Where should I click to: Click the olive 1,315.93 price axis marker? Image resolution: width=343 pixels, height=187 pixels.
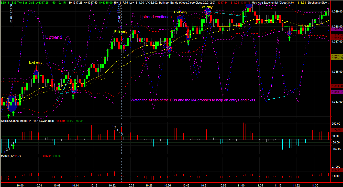point(337,58)
